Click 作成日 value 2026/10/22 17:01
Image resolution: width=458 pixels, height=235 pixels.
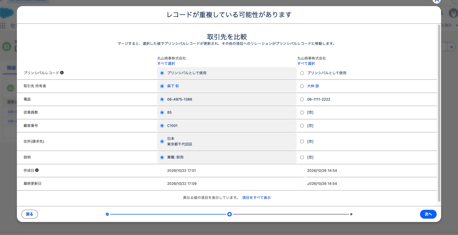182,171
